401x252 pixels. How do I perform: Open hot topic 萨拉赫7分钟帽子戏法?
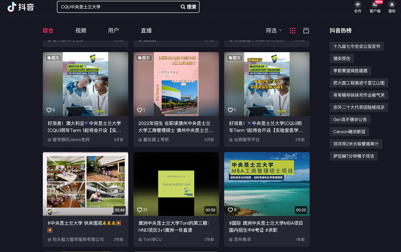point(354,156)
